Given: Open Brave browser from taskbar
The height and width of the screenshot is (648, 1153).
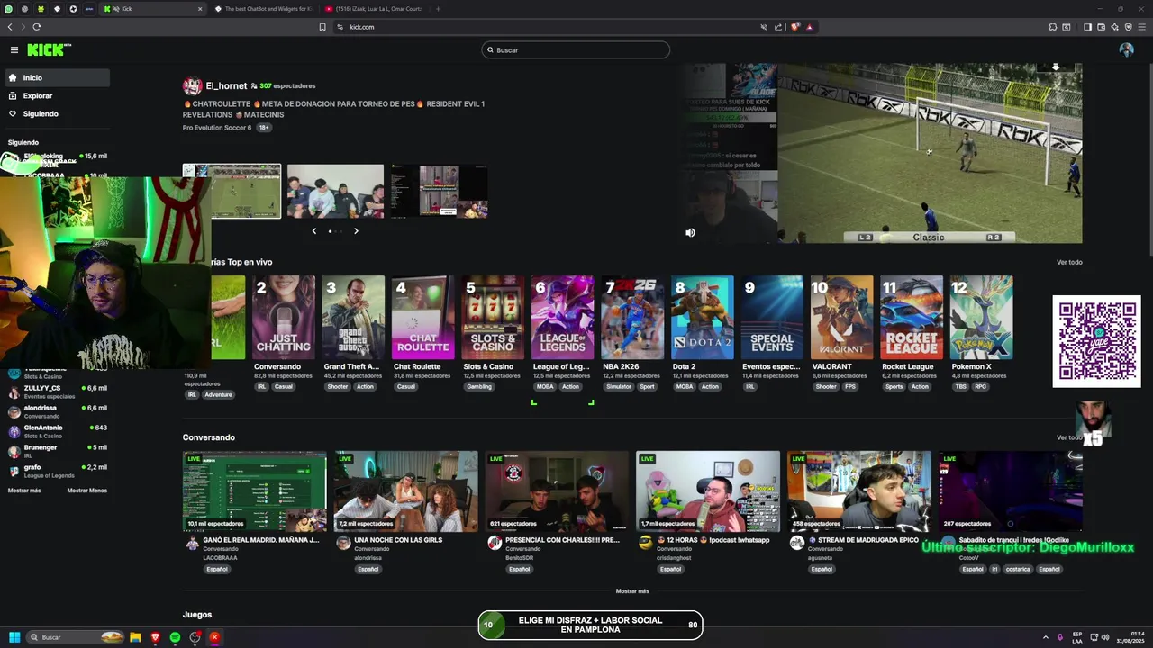Looking at the screenshot, I should (x=155, y=637).
